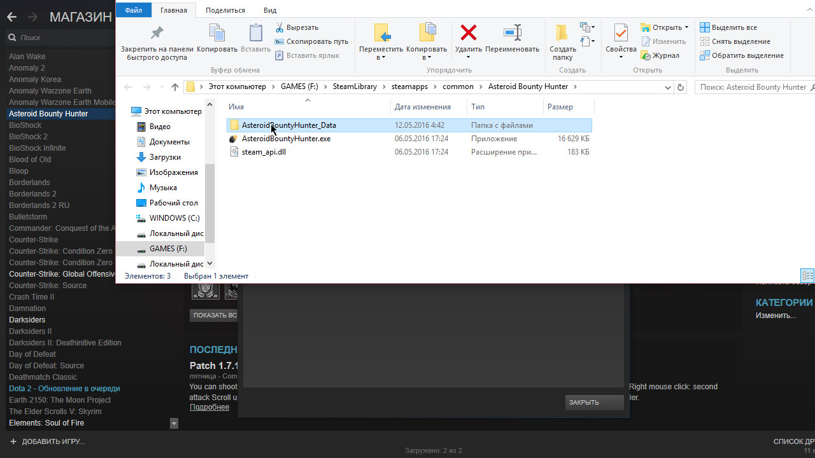Screen dimensions: 815x458
Task: Open the 'Подробнее' news link
Action: point(209,407)
